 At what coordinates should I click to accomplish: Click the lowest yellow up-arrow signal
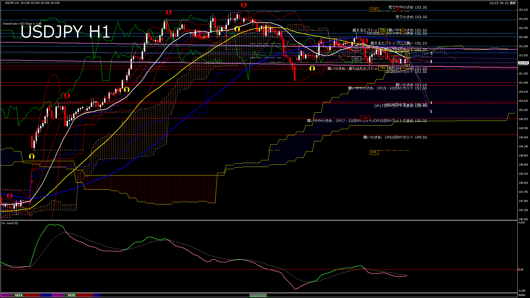coord(32,157)
